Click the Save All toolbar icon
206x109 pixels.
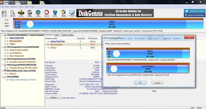point(4,13)
